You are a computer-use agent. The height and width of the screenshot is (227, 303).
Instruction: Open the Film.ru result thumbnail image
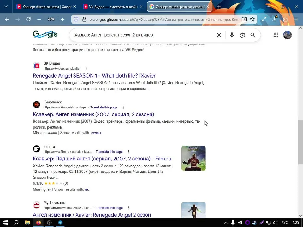193,158
